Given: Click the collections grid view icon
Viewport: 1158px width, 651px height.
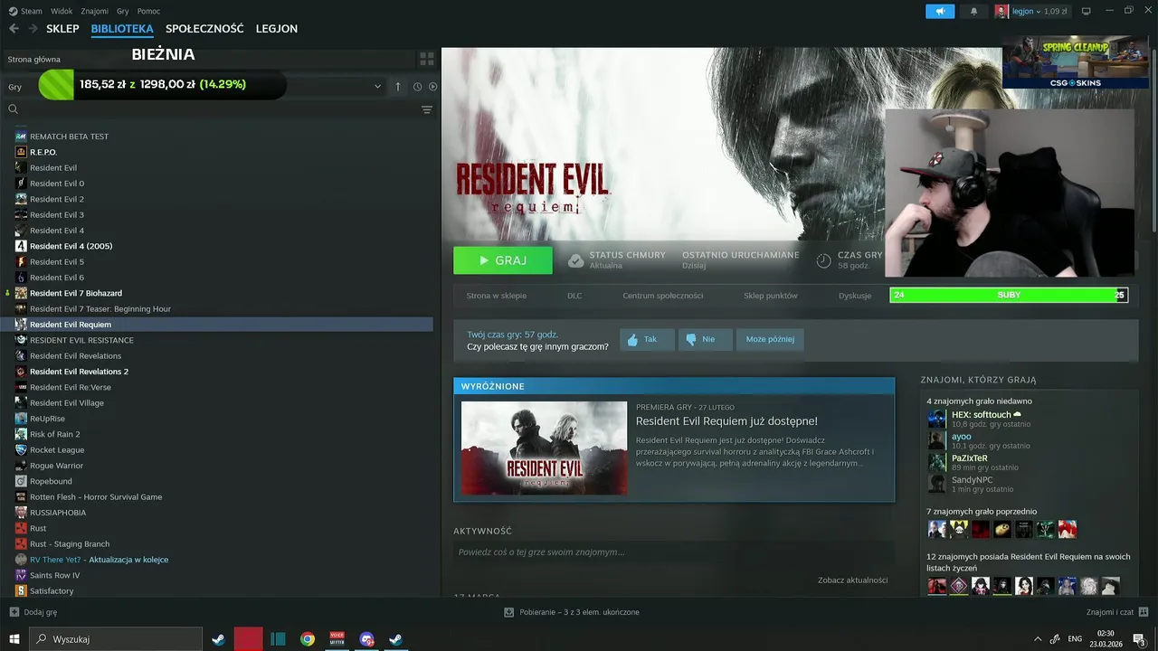Looking at the screenshot, I should tap(427, 59).
